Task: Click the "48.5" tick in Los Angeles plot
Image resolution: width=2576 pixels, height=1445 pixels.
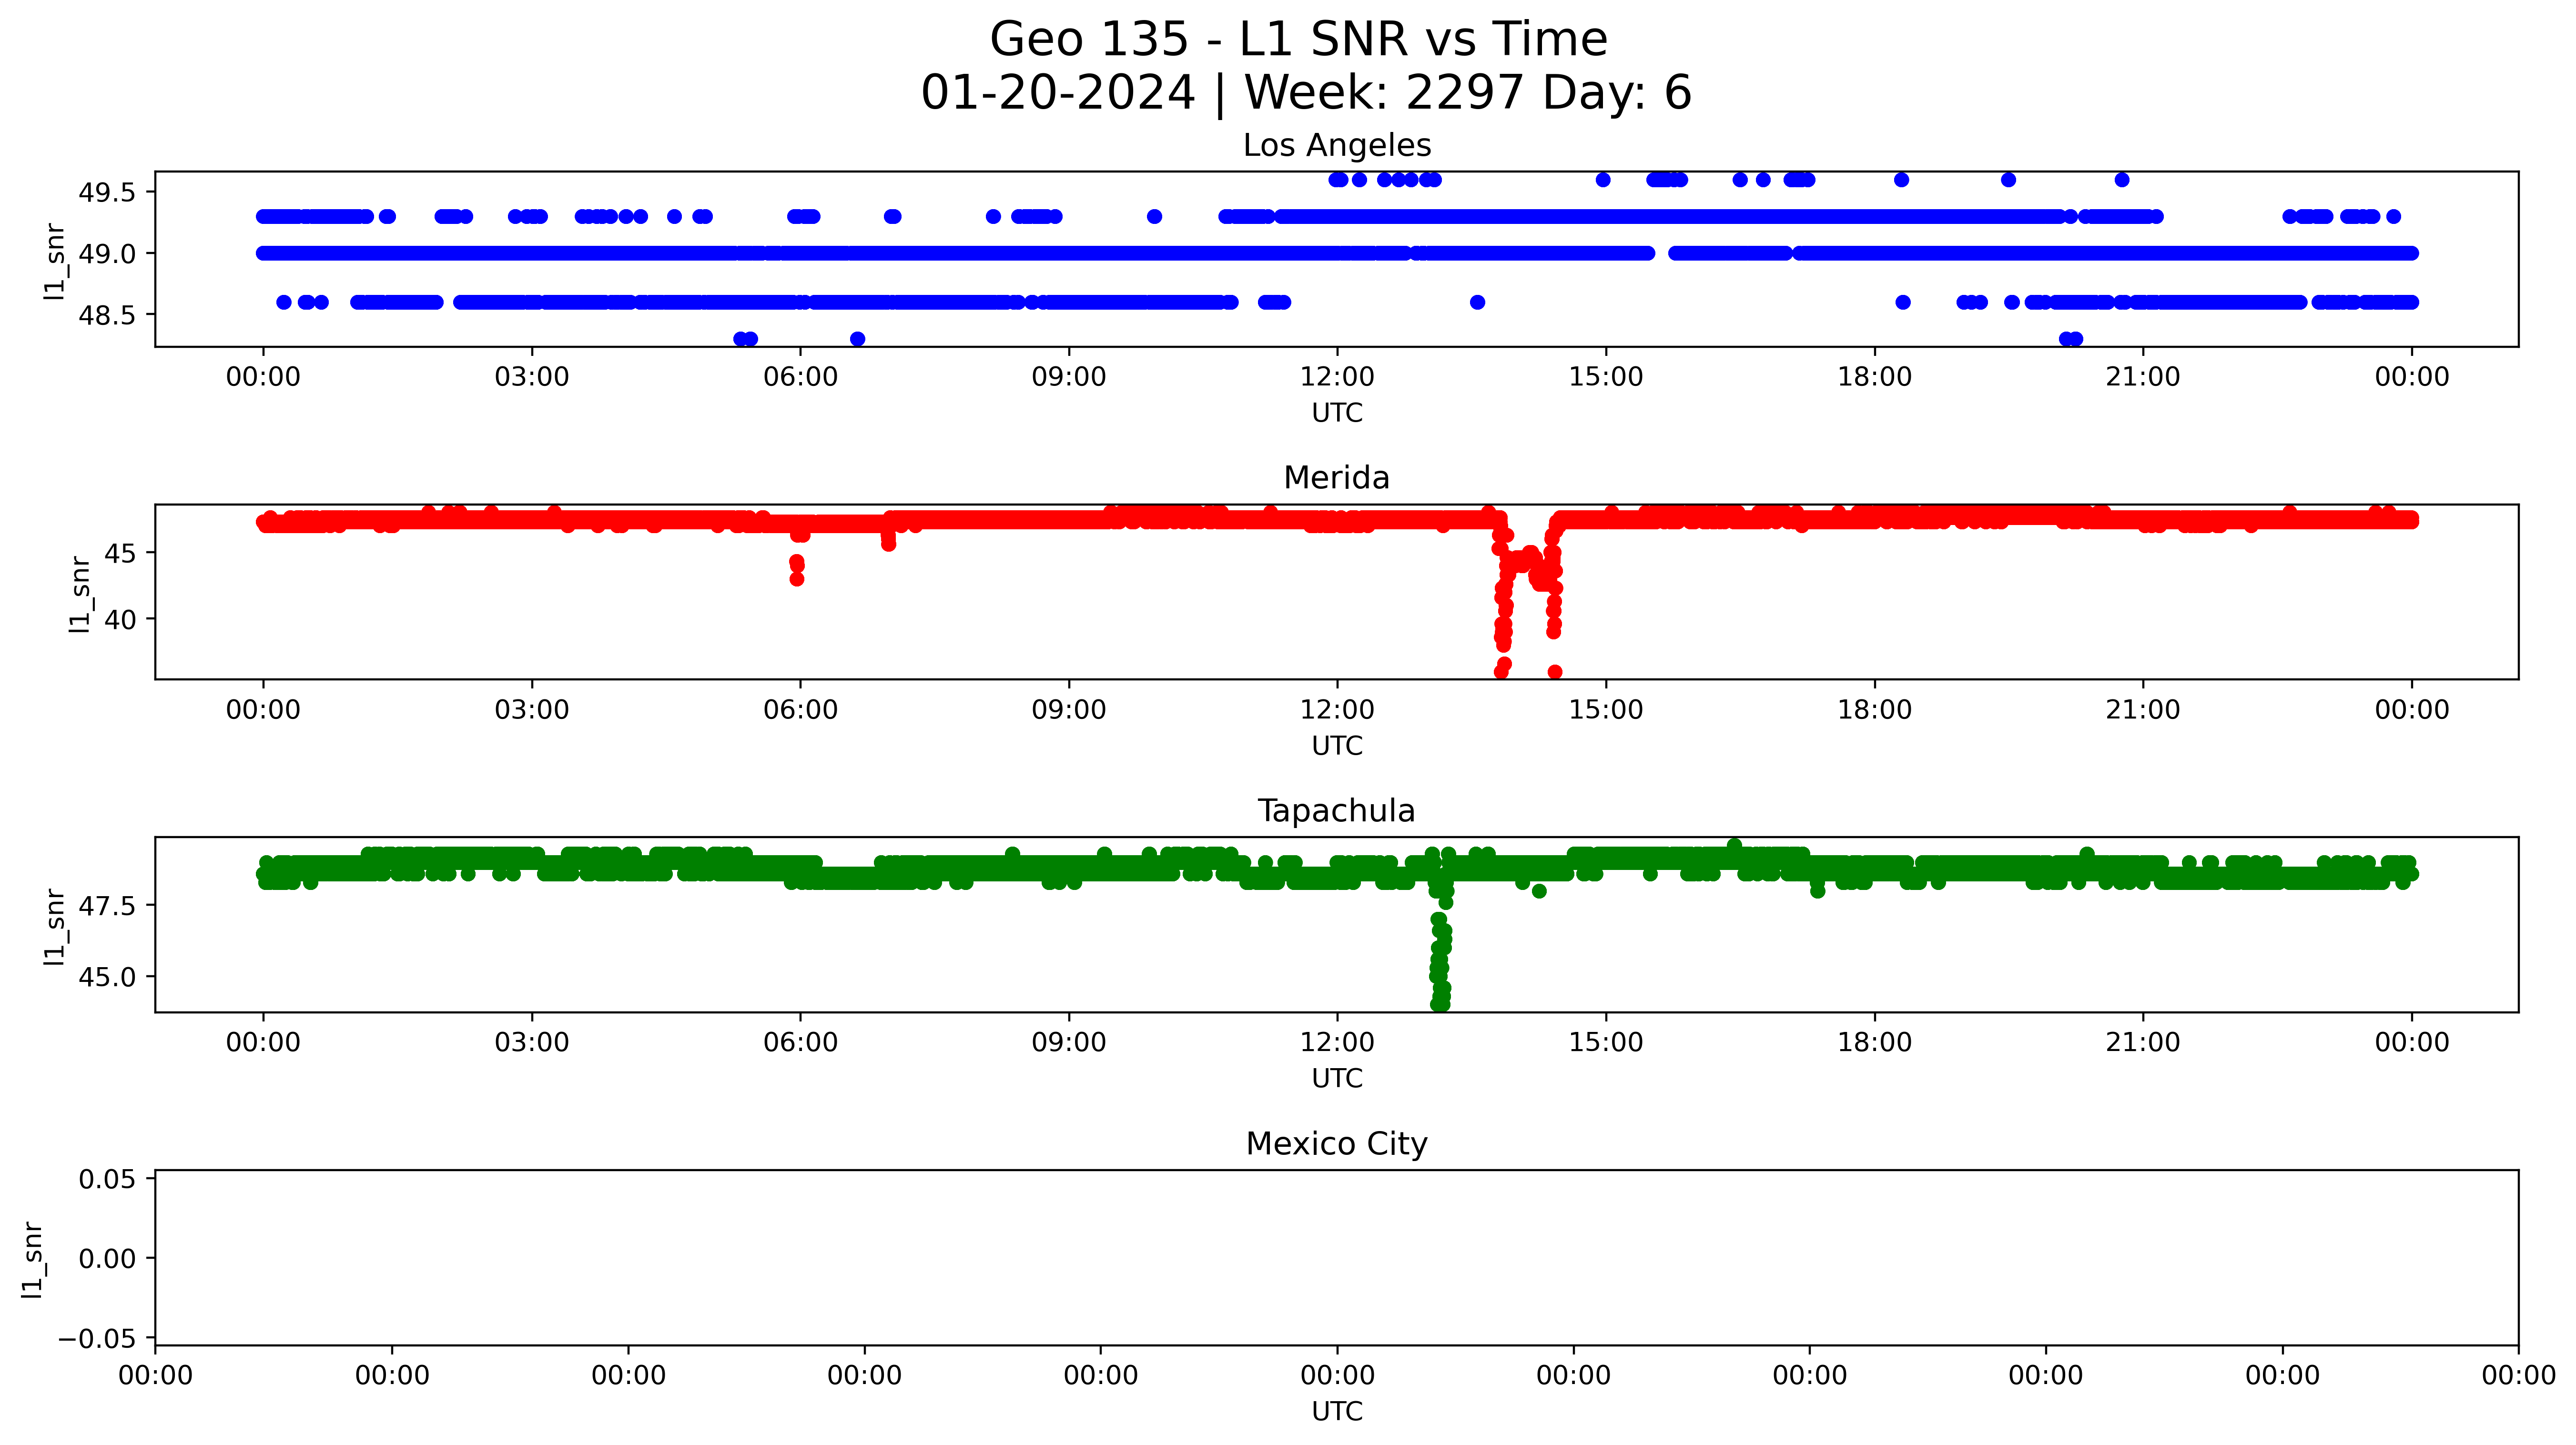Action: pyautogui.click(x=107, y=315)
